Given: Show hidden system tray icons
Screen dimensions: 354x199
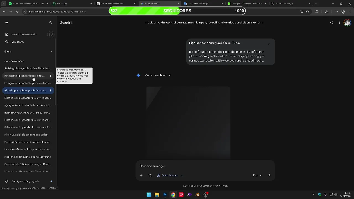Looking at the screenshot, I should [313, 195].
